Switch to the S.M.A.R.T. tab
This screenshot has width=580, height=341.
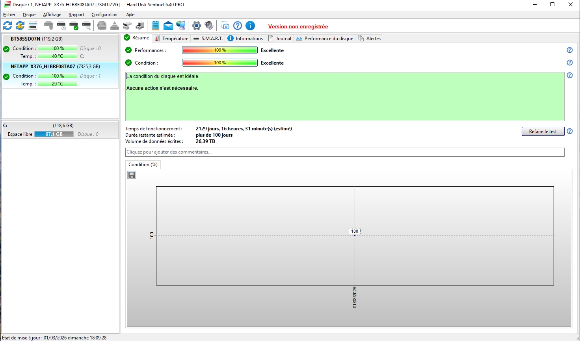tap(208, 38)
